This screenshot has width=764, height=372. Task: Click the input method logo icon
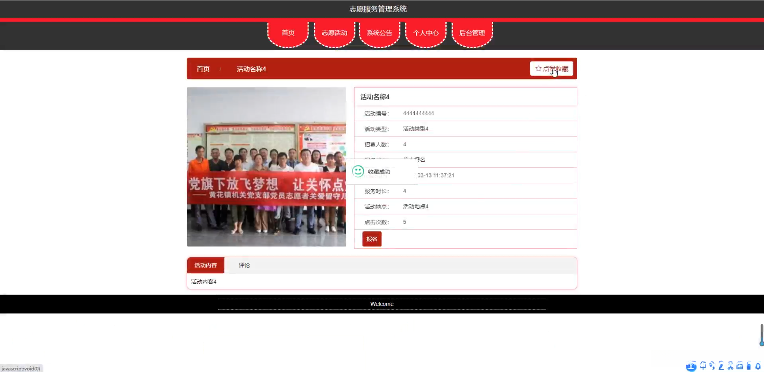click(x=691, y=366)
